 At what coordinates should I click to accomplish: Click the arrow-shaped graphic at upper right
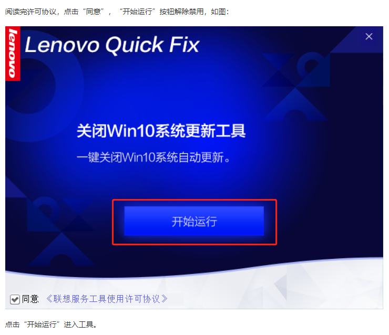pyautogui.click(x=313, y=69)
